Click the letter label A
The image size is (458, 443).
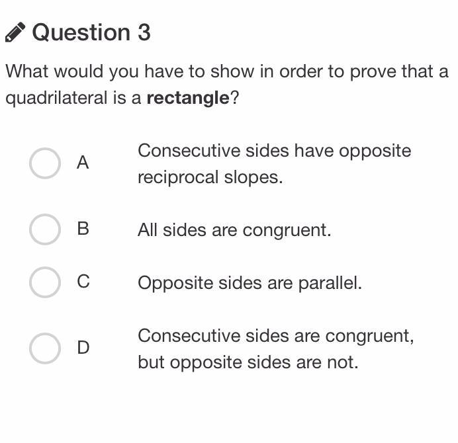click(x=83, y=163)
